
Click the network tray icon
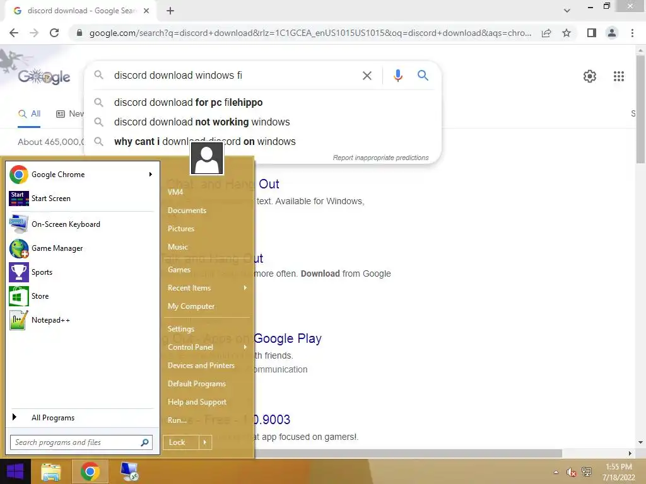pos(586,472)
